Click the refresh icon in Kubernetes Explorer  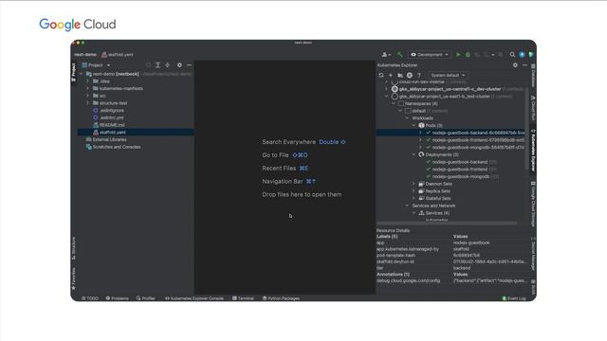[x=381, y=75]
